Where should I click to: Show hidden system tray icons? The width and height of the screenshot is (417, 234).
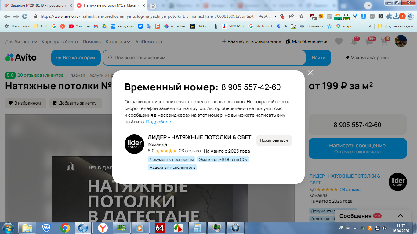(x=354, y=228)
